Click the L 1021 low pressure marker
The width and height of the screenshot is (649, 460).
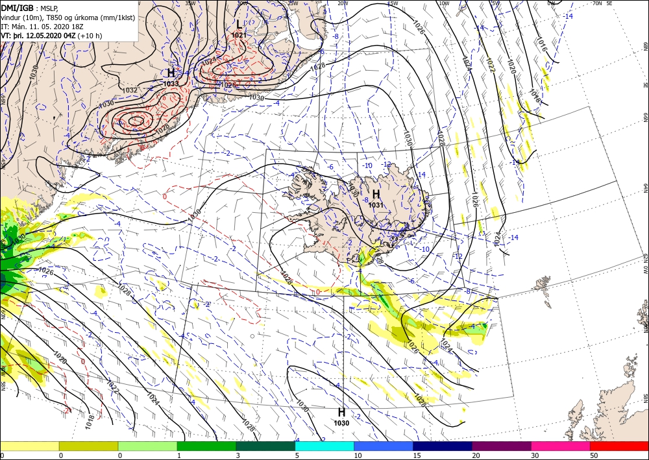click(x=239, y=29)
